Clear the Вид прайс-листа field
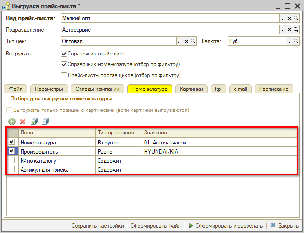The height and width of the screenshot is (233, 304). point(289,18)
